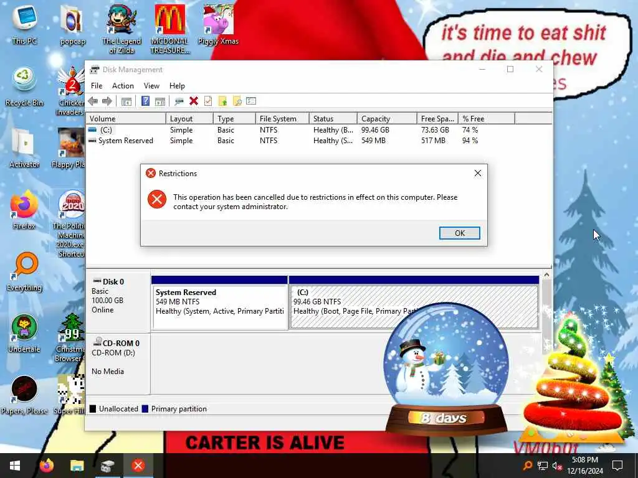The width and height of the screenshot is (638, 478).
Task: Click the blue Primary partition legend swatch
Action: [x=145, y=409]
